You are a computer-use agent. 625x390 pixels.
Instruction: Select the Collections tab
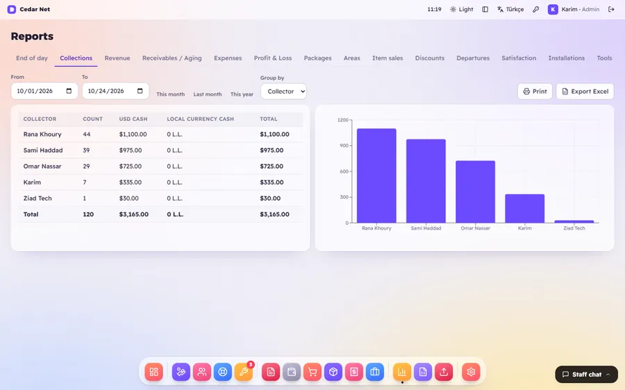tap(76, 58)
